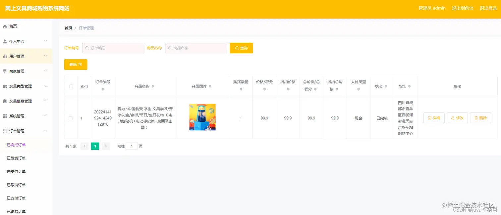501x215 pixels.
Task: Open 已支付订单 submenu item
Action: [26, 198]
